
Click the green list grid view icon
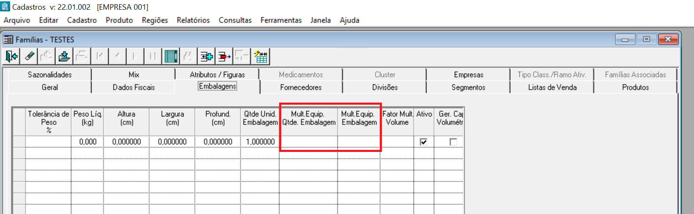pyautogui.click(x=170, y=56)
